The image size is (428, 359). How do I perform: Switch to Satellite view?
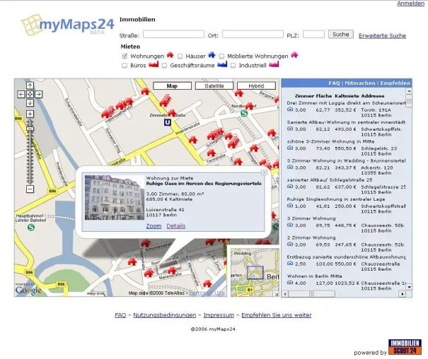214,86
